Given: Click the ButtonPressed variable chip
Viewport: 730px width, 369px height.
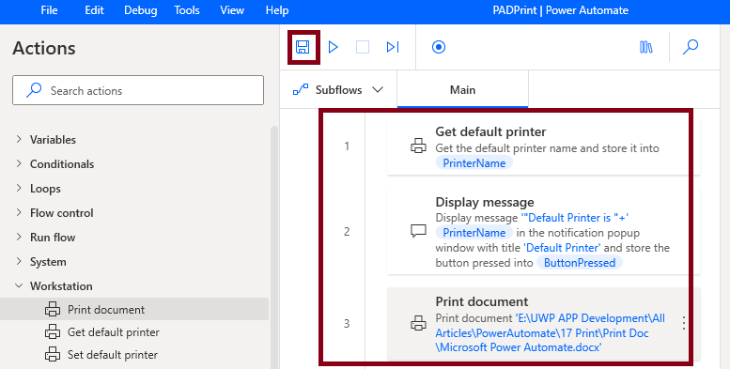Looking at the screenshot, I should (580, 263).
